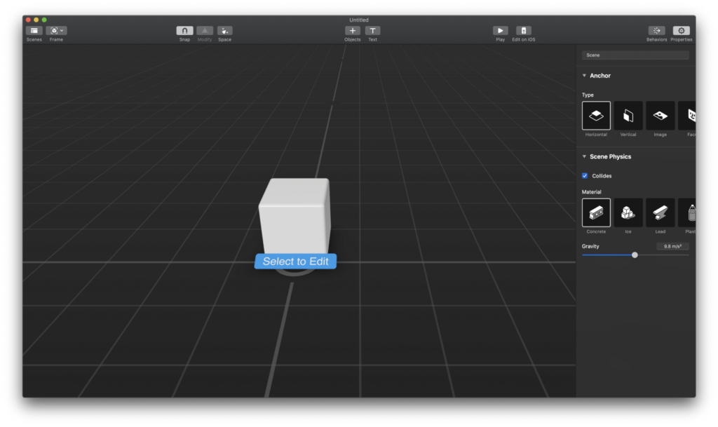This screenshot has width=718, height=427.
Task: Click the Scene name field
Action: point(635,55)
